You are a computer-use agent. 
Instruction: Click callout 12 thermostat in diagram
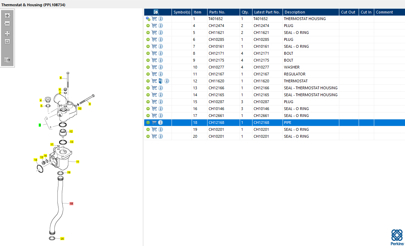71,131
